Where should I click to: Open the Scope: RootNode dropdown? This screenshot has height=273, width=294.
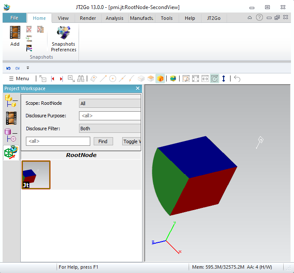110,104
